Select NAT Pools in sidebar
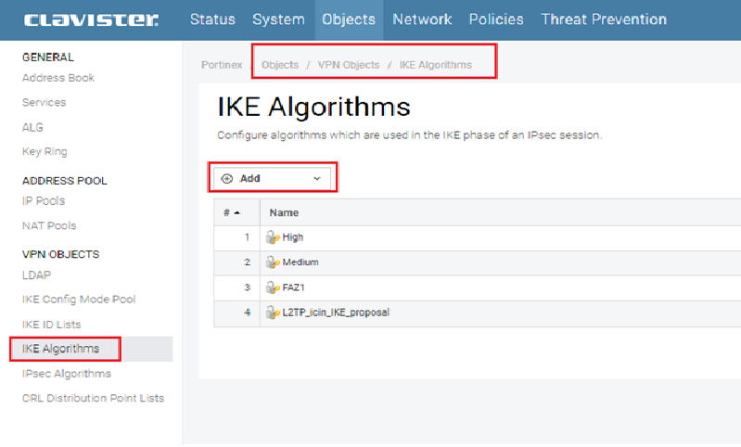741x447 pixels. click(49, 225)
